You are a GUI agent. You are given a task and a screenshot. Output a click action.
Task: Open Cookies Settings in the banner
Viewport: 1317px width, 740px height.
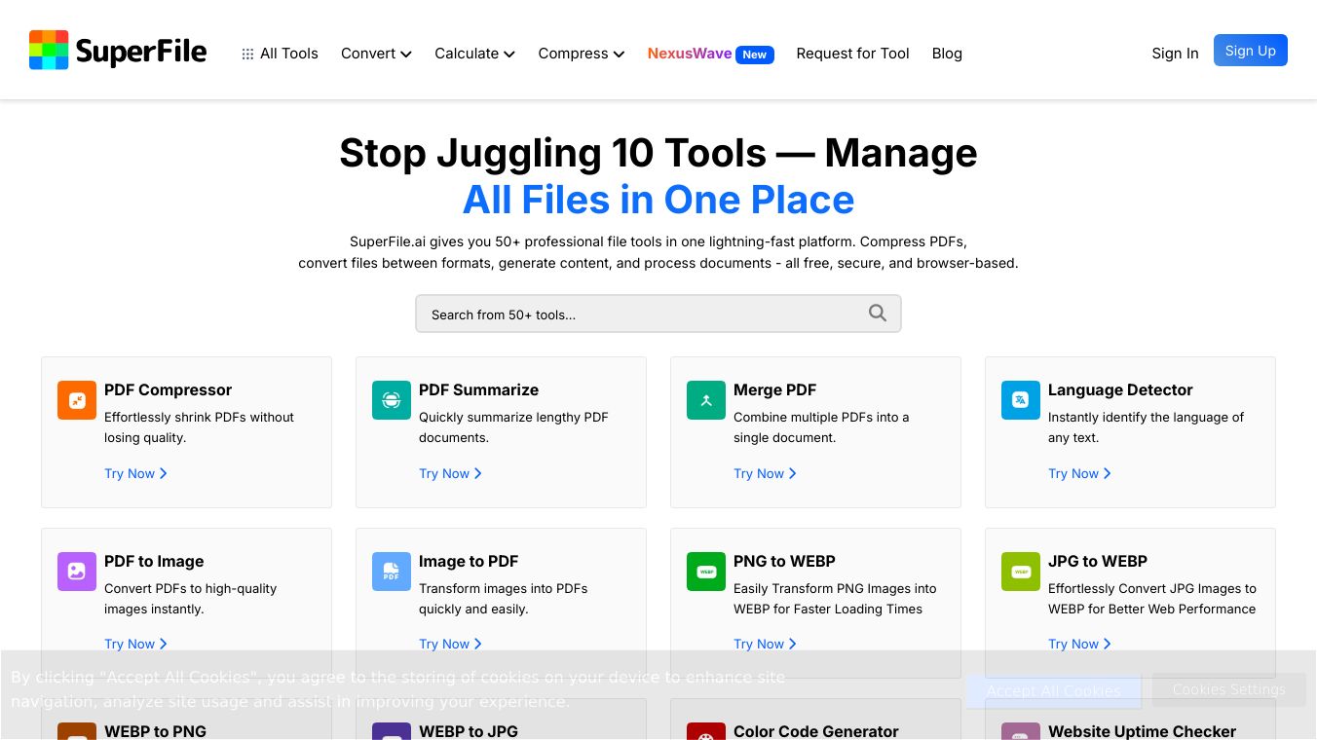click(1229, 689)
